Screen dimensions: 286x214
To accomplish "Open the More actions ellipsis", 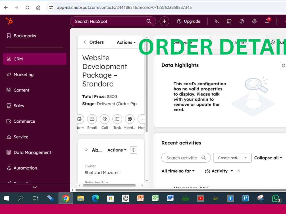I will pos(141,119).
